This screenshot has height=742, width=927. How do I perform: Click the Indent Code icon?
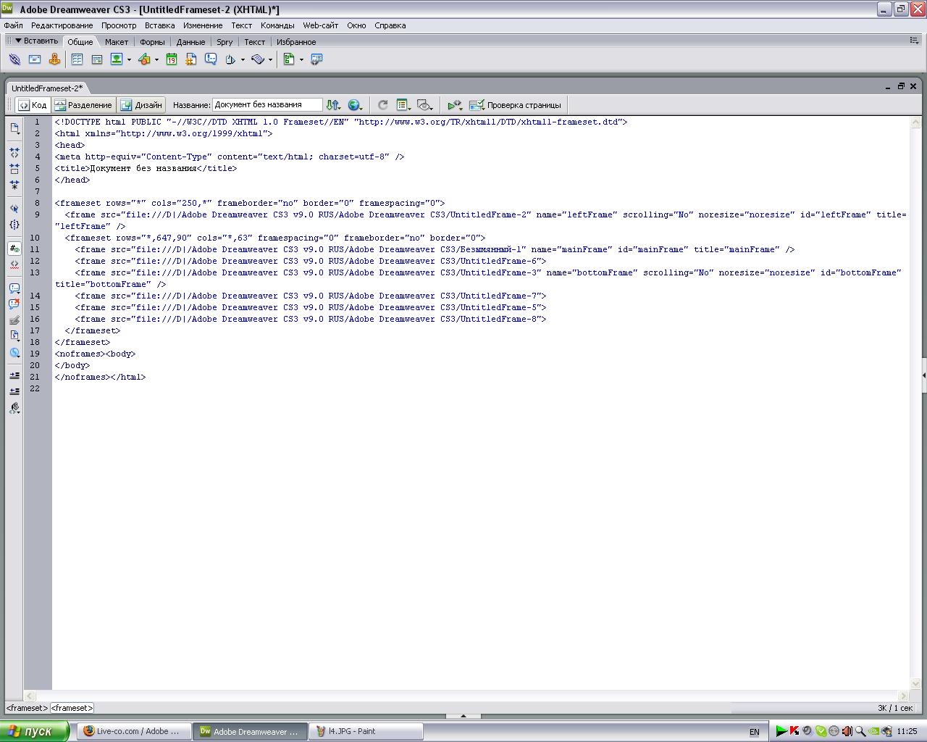(14, 375)
